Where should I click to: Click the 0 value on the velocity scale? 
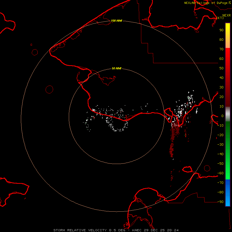222,116
